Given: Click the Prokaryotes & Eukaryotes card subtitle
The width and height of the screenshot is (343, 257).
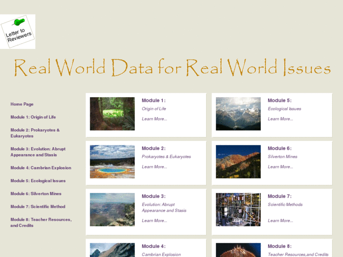Looking at the screenshot, I should coord(166,157).
